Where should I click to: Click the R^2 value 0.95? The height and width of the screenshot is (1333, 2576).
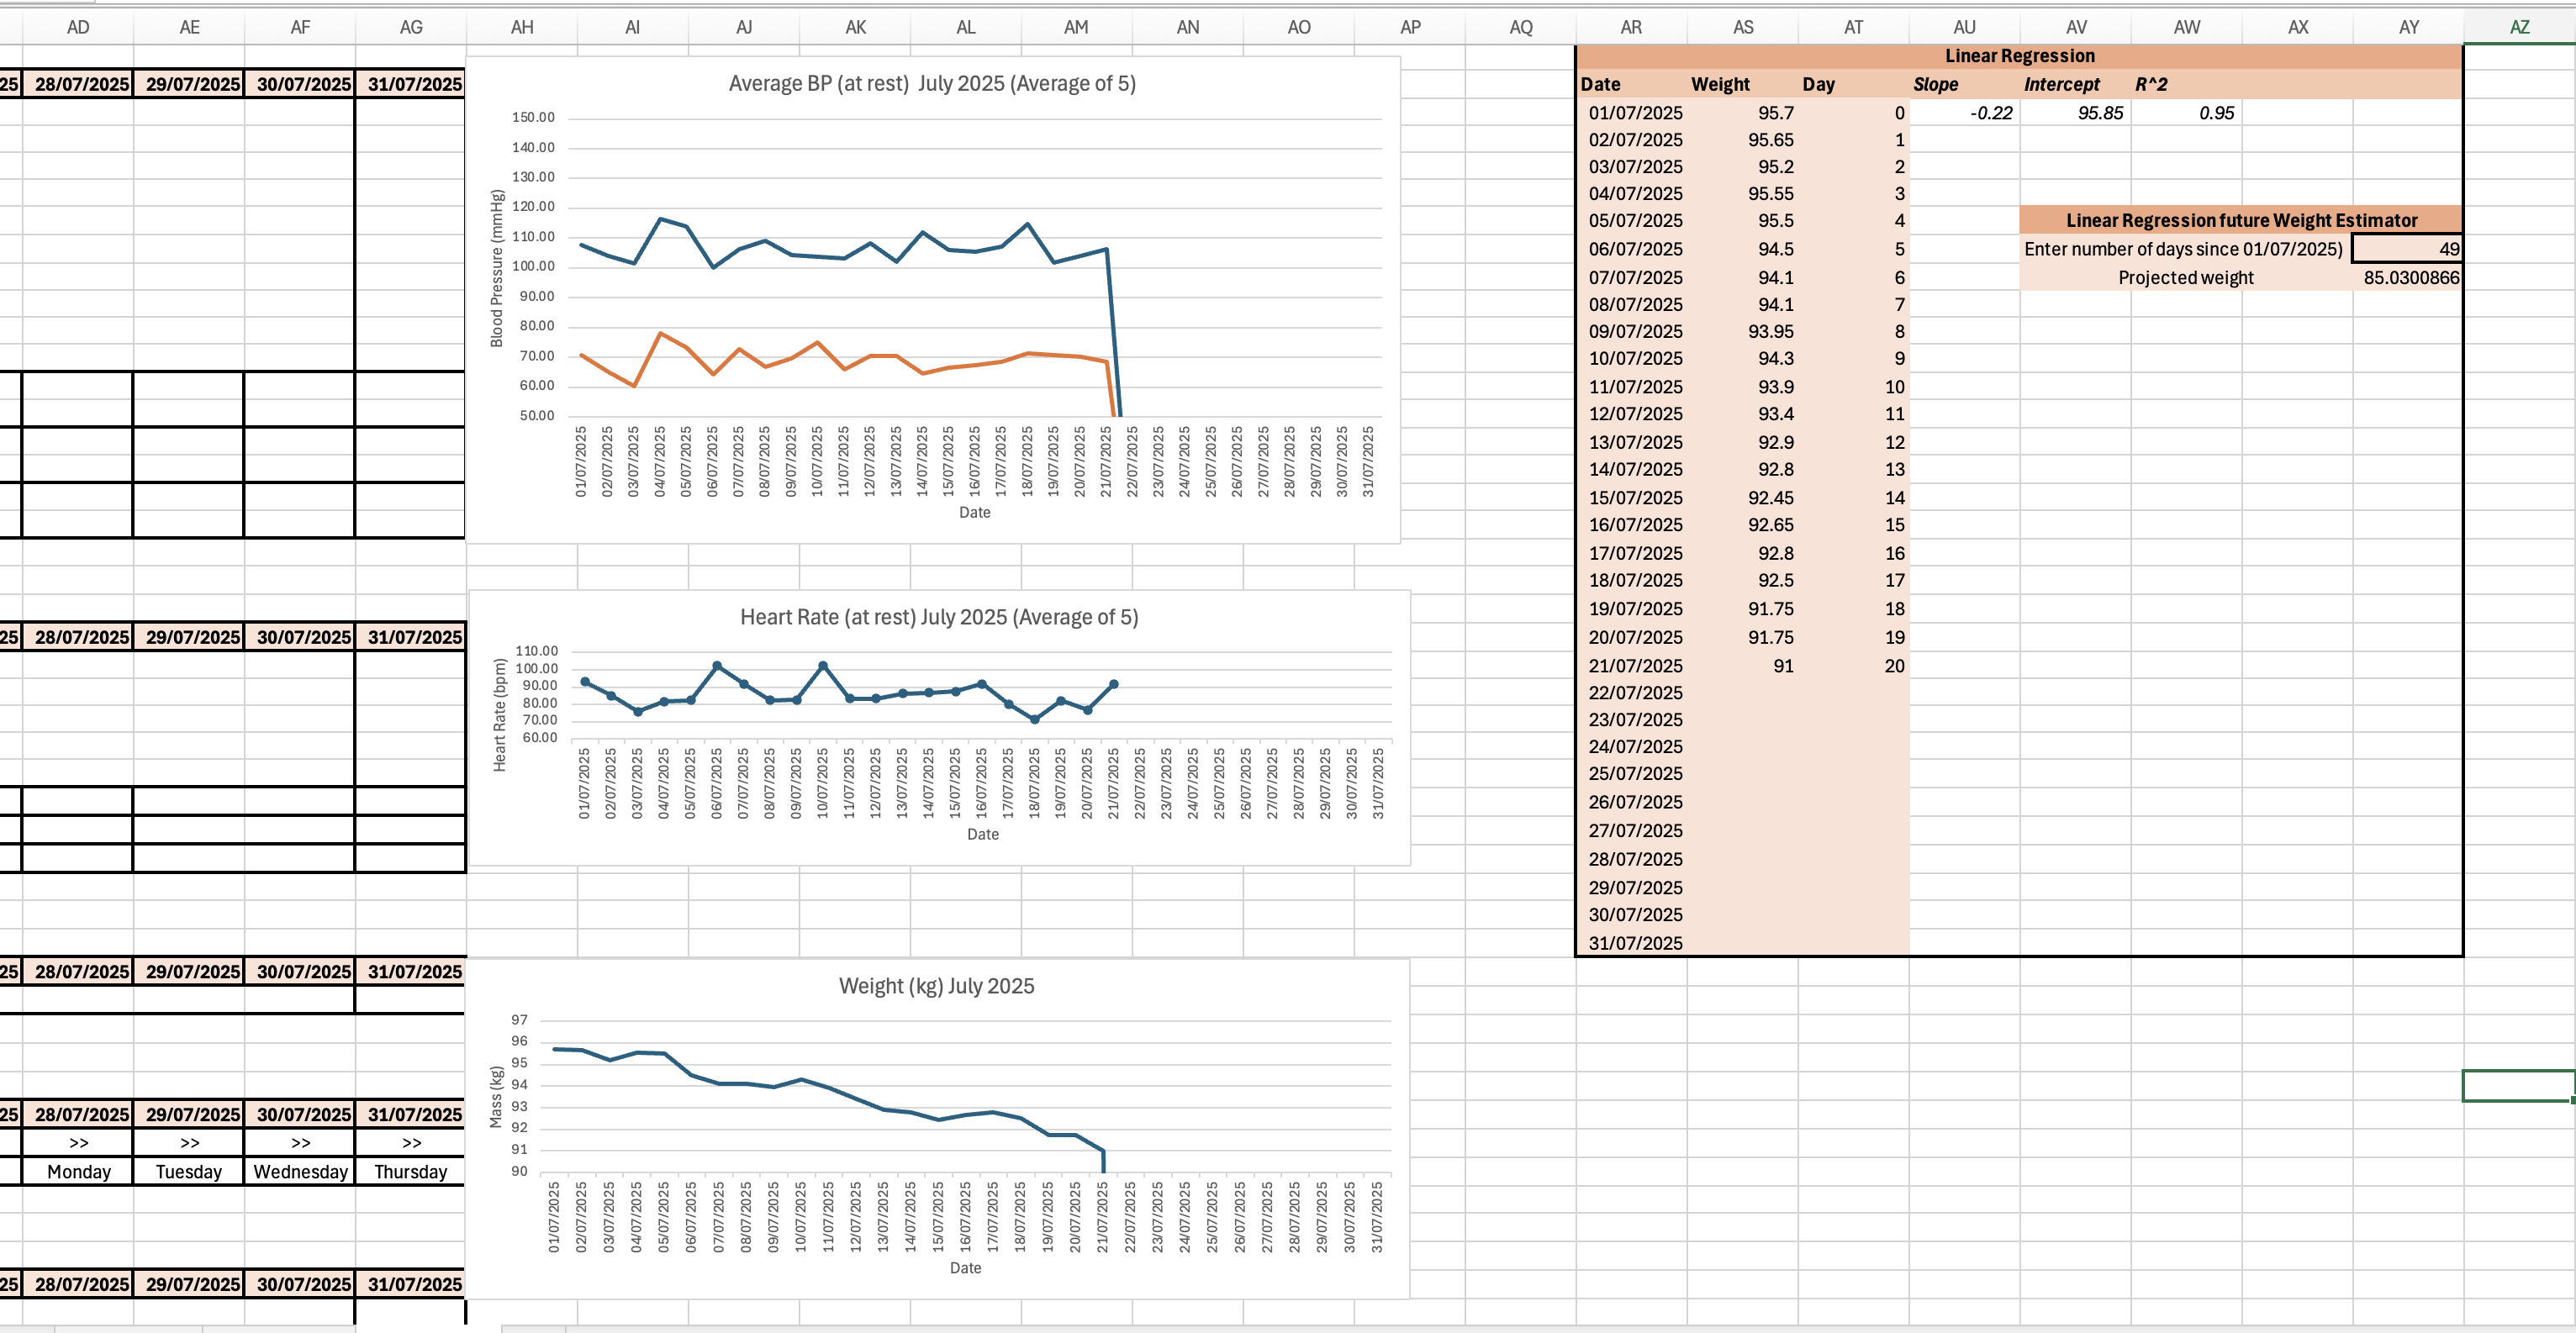point(2186,113)
